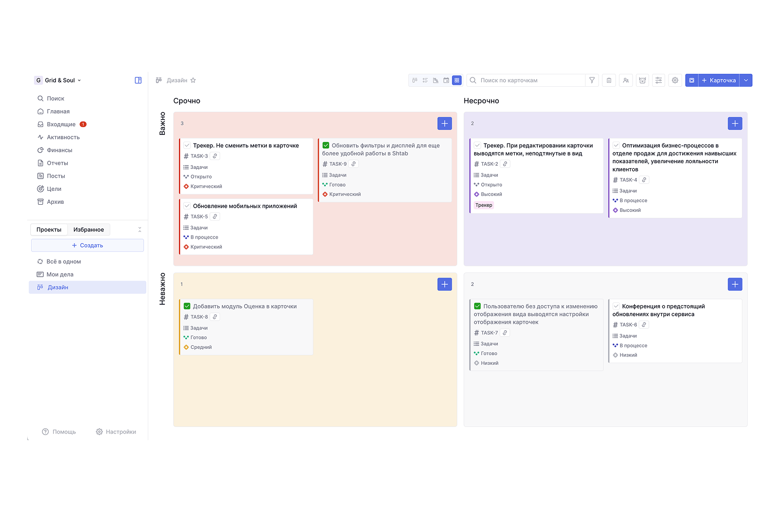Toggle the sidebar panel icon
The image size is (783, 512).
(x=138, y=81)
